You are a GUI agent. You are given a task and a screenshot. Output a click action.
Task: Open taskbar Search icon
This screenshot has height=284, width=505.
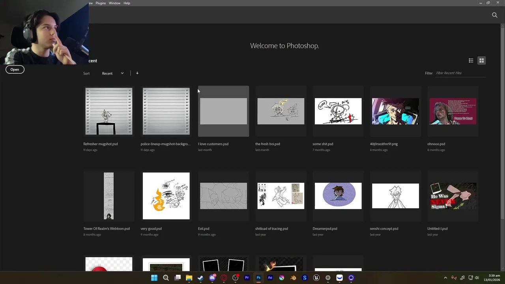coord(166,278)
